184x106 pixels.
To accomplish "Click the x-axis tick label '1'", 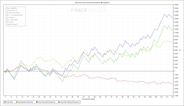I will point(6,97).
